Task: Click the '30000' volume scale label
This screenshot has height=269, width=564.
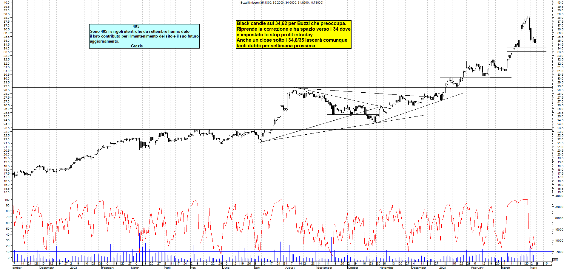Action: coord(559,196)
